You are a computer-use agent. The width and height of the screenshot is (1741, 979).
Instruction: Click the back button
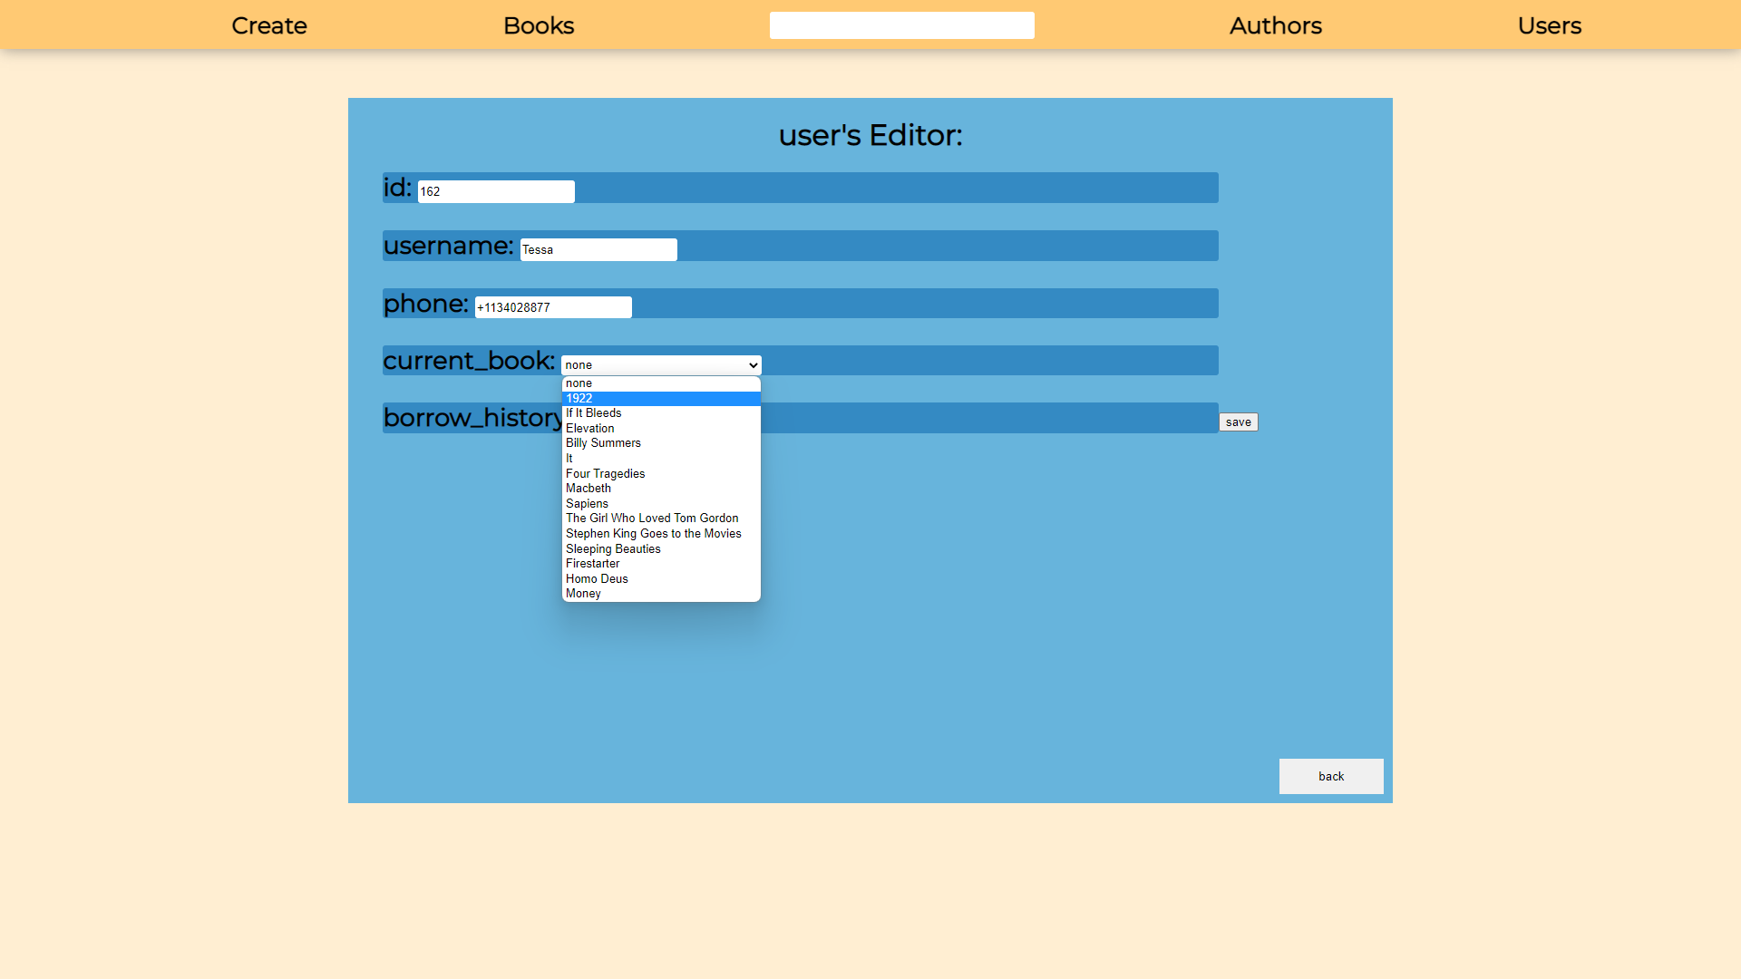pyautogui.click(x=1330, y=776)
